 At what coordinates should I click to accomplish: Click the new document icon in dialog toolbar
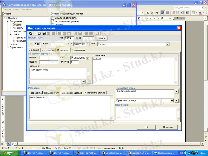tap(40, 33)
